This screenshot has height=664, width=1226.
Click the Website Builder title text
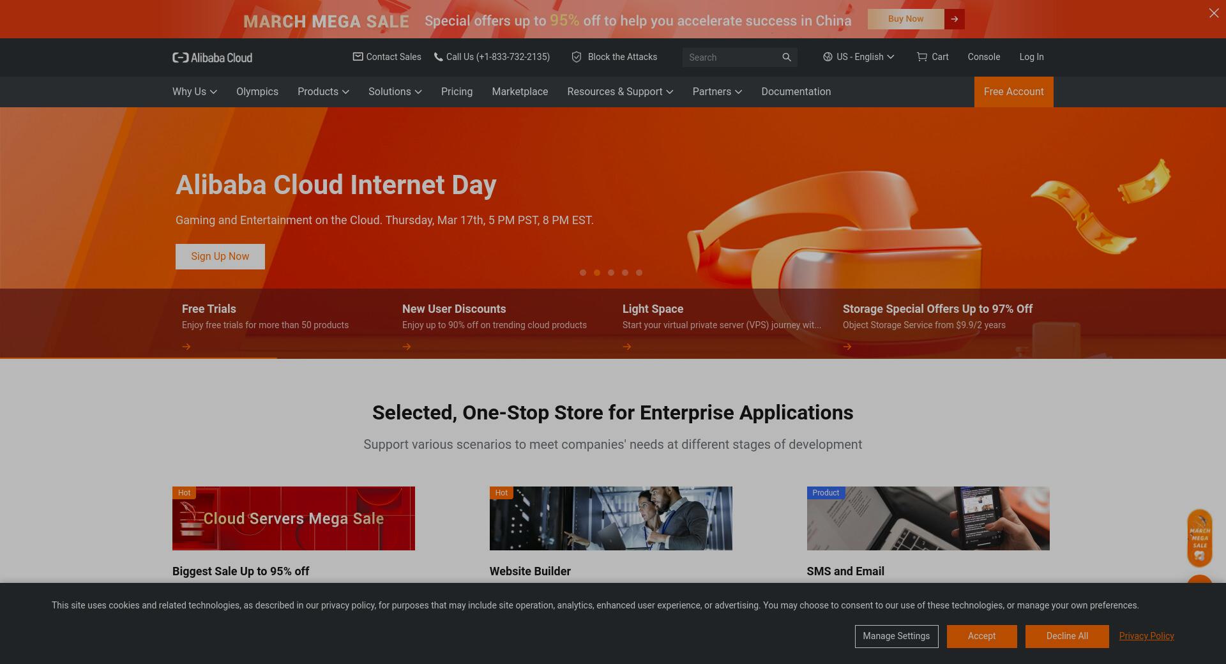(x=530, y=571)
